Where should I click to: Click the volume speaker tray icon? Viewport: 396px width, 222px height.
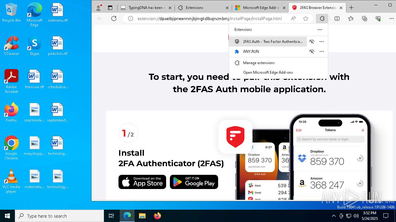[356, 216]
